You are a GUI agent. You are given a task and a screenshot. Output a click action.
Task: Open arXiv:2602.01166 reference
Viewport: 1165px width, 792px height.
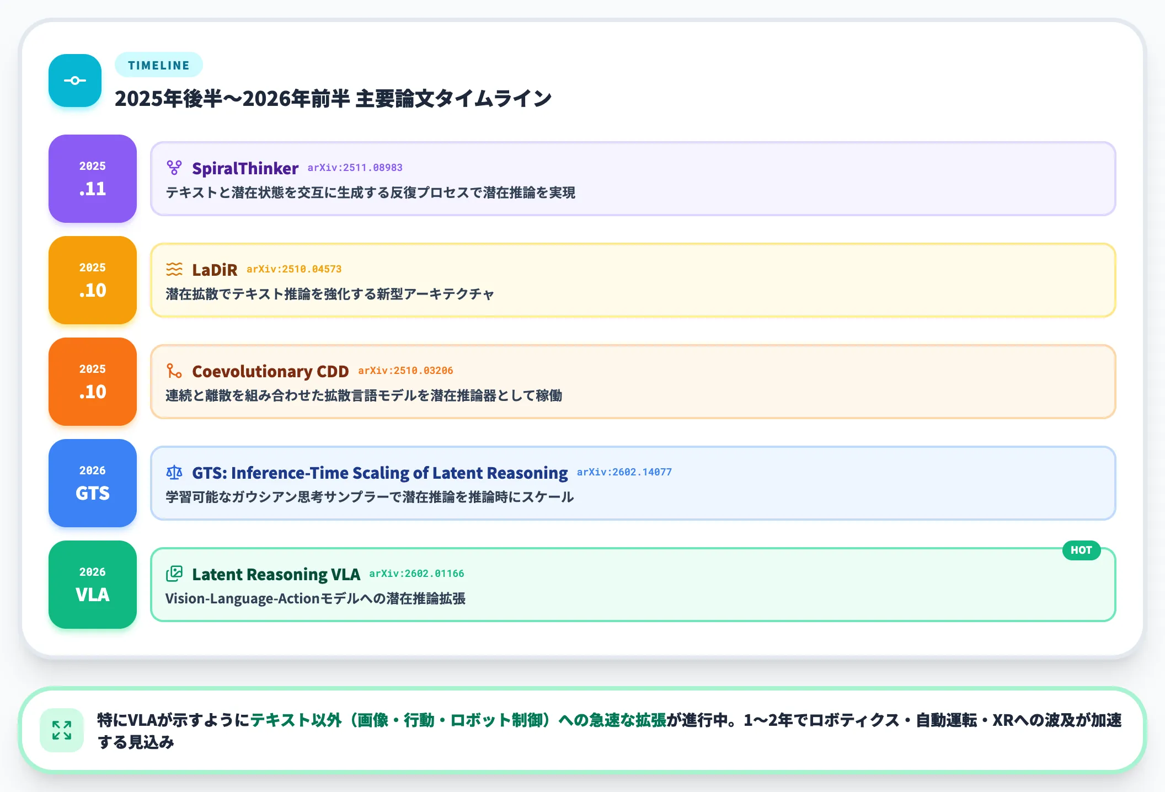(x=416, y=574)
